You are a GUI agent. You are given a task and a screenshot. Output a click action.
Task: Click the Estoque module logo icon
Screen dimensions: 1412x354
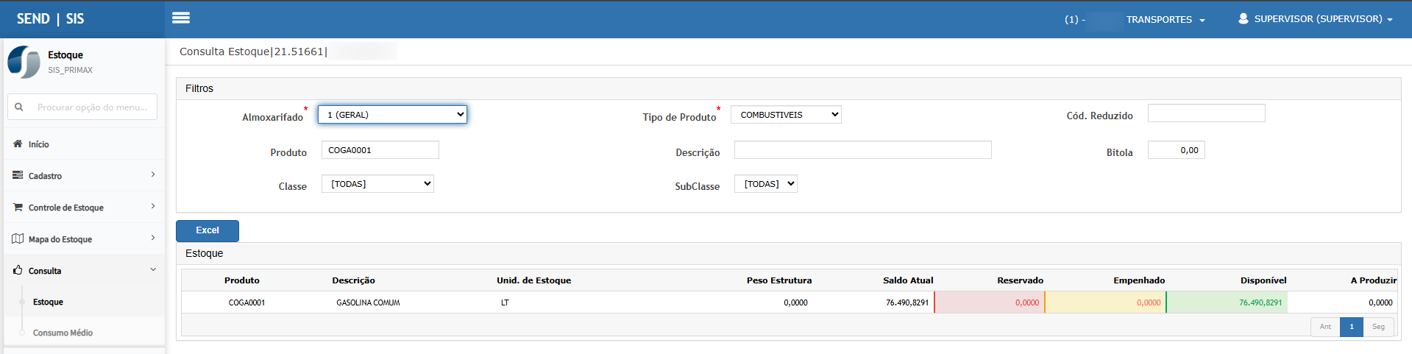24,62
